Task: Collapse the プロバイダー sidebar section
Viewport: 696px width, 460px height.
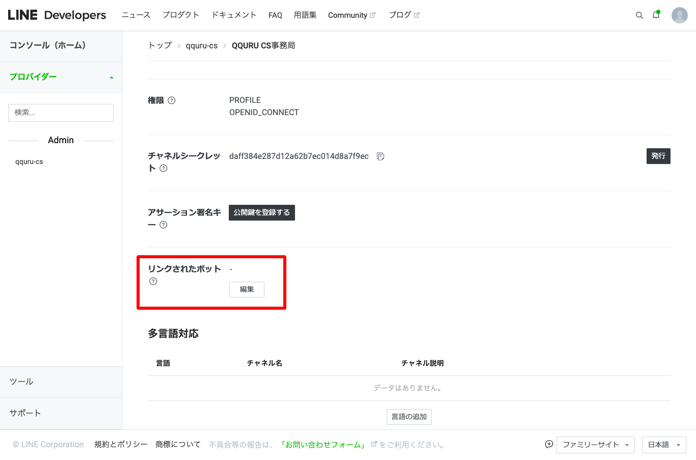Action: pos(111,77)
